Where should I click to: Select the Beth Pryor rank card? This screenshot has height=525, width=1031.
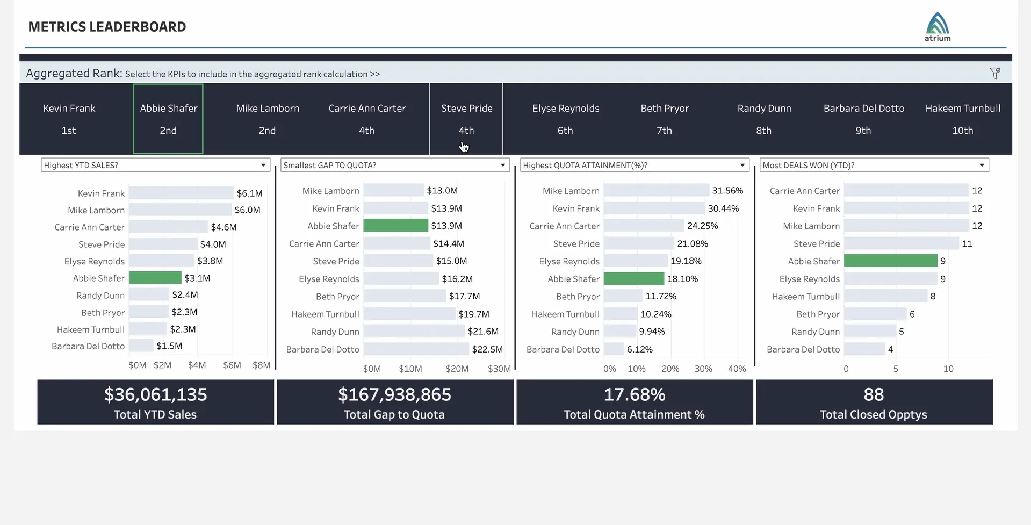tap(664, 118)
